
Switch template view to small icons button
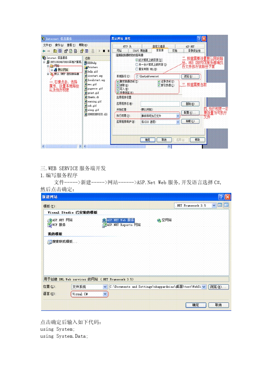click(x=226, y=205)
